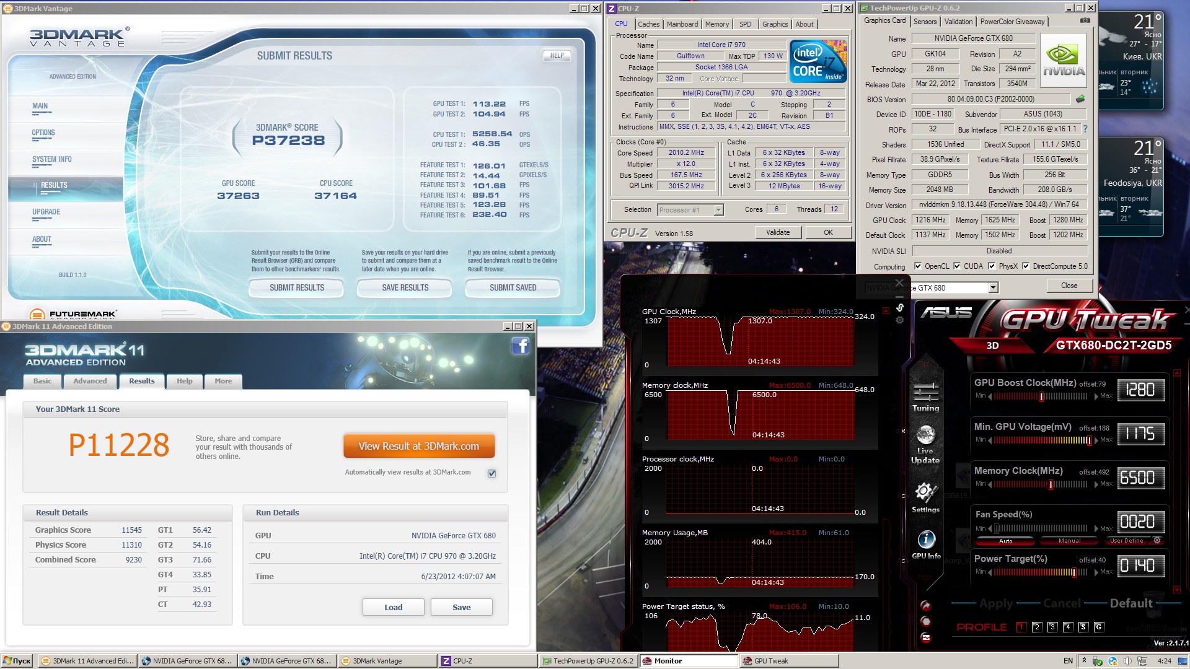Adjust the Memory Clock slider

tap(1051, 484)
